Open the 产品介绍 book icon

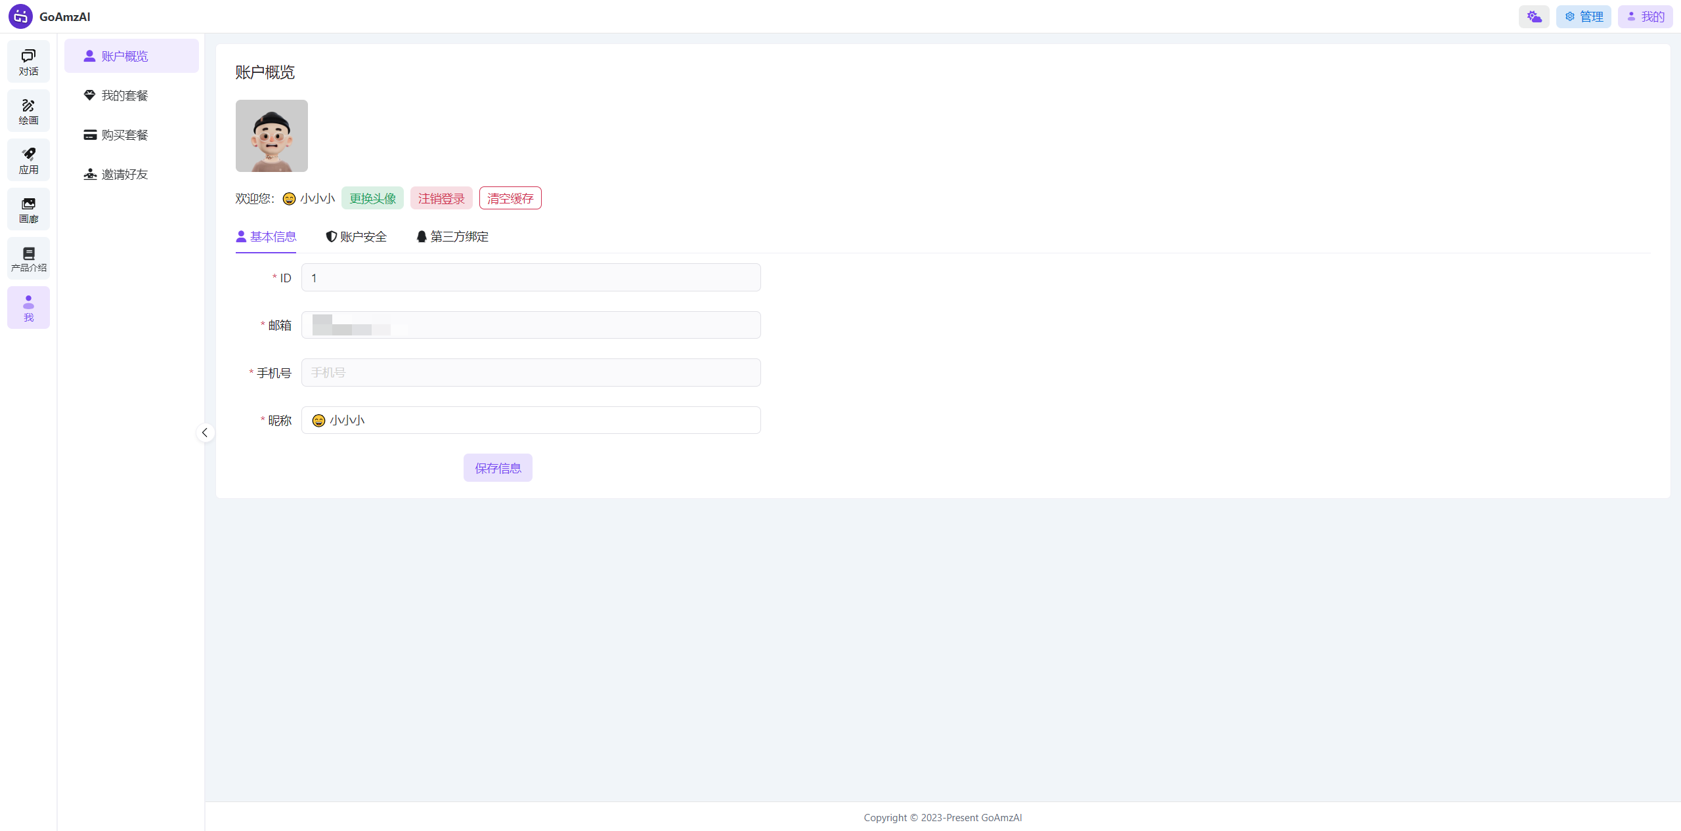pyautogui.click(x=28, y=259)
